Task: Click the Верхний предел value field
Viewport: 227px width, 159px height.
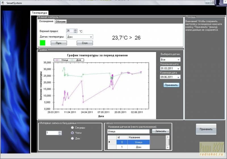Action: pyautogui.click(x=70, y=31)
